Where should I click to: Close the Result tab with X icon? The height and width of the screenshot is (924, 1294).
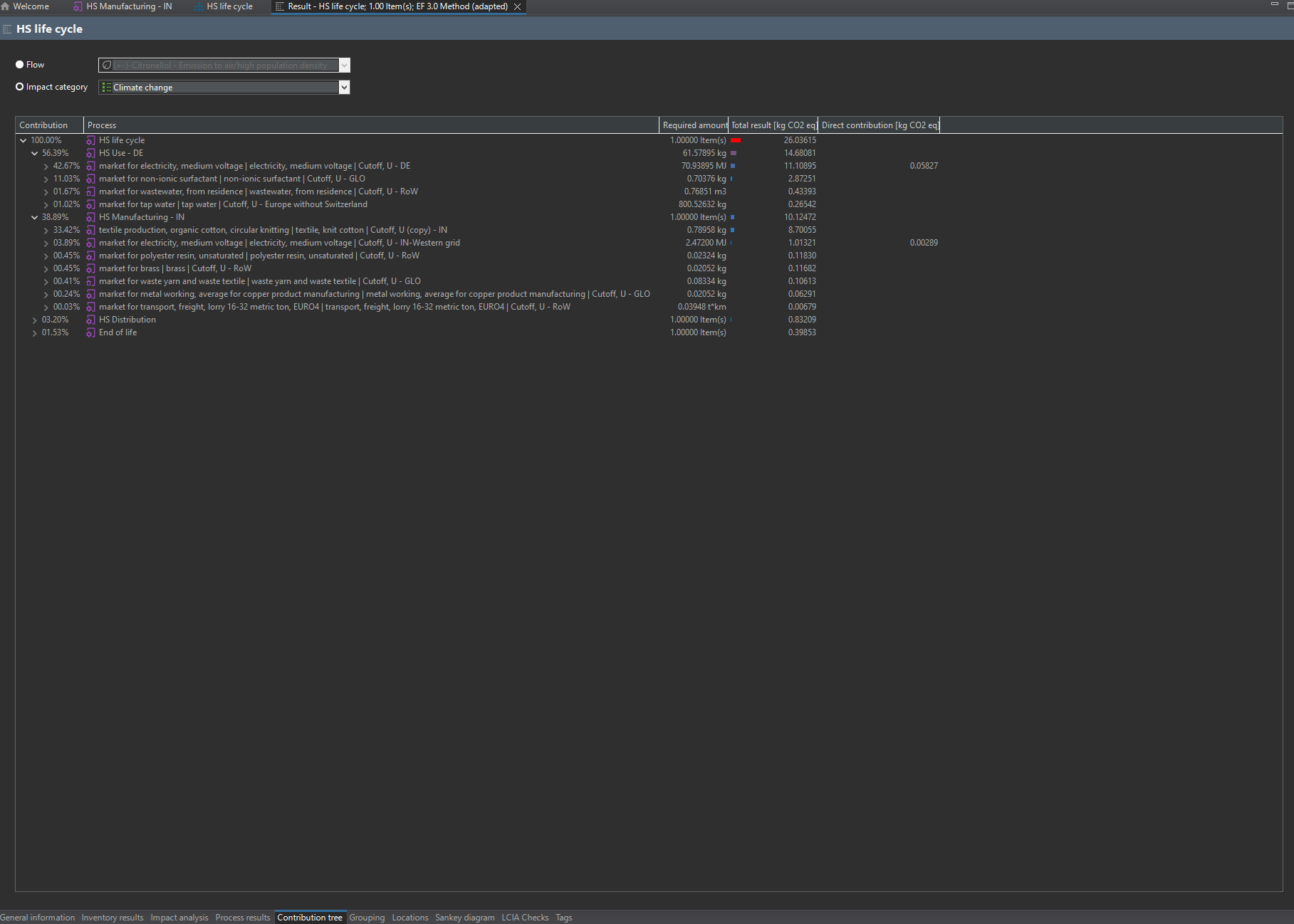click(518, 6)
